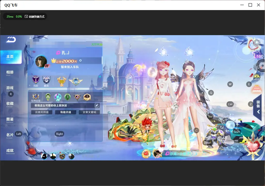Screen dimensions: 265x186
Task: Edit the signature with the pencil icon
Action: pyautogui.click(x=97, y=105)
